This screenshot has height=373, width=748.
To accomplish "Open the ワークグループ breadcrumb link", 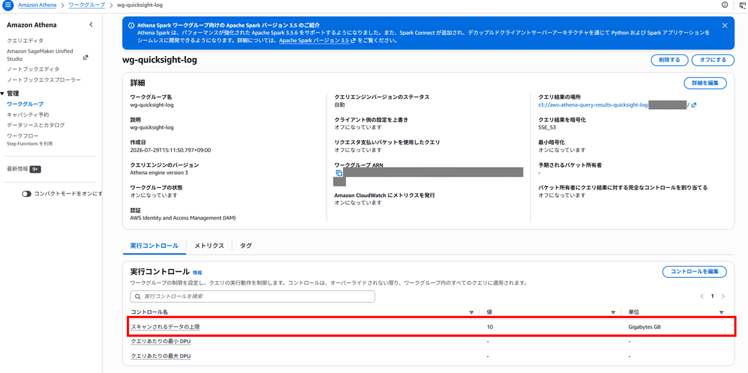I will point(87,5).
